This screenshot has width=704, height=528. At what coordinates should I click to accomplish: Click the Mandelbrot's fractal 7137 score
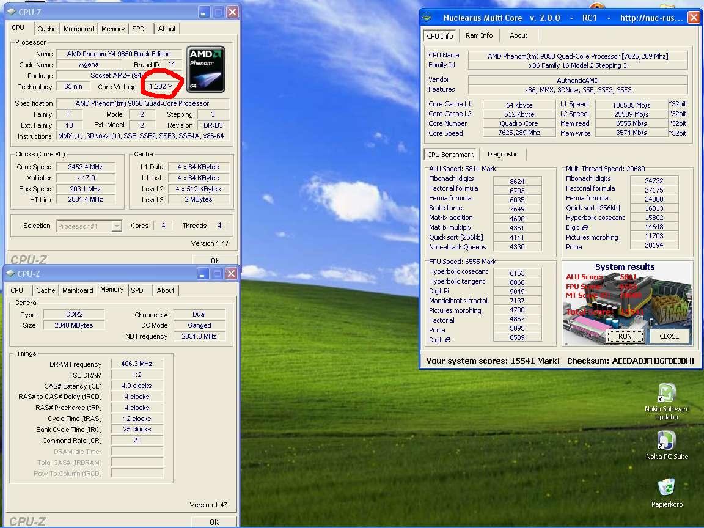tap(517, 301)
